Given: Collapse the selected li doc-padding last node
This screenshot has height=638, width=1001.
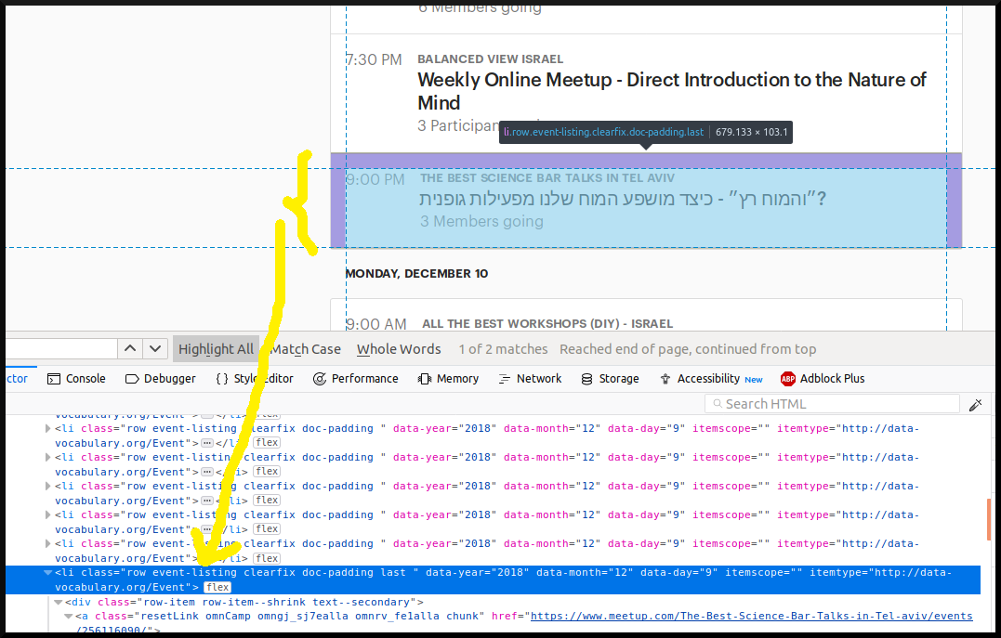Looking at the screenshot, I should [48, 572].
